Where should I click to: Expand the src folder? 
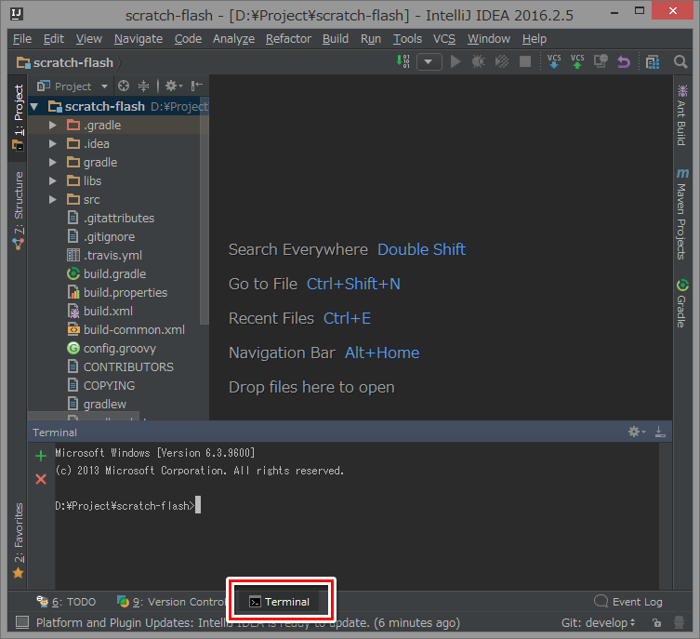pos(53,199)
